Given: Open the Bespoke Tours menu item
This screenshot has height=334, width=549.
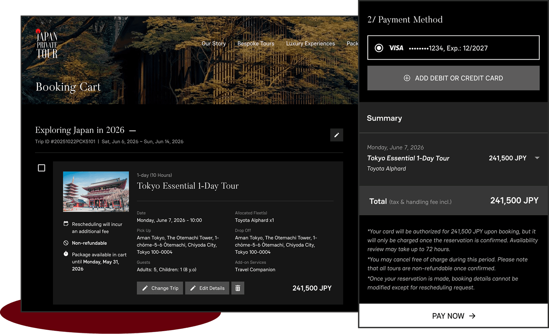Looking at the screenshot, I should pos(256,44).
